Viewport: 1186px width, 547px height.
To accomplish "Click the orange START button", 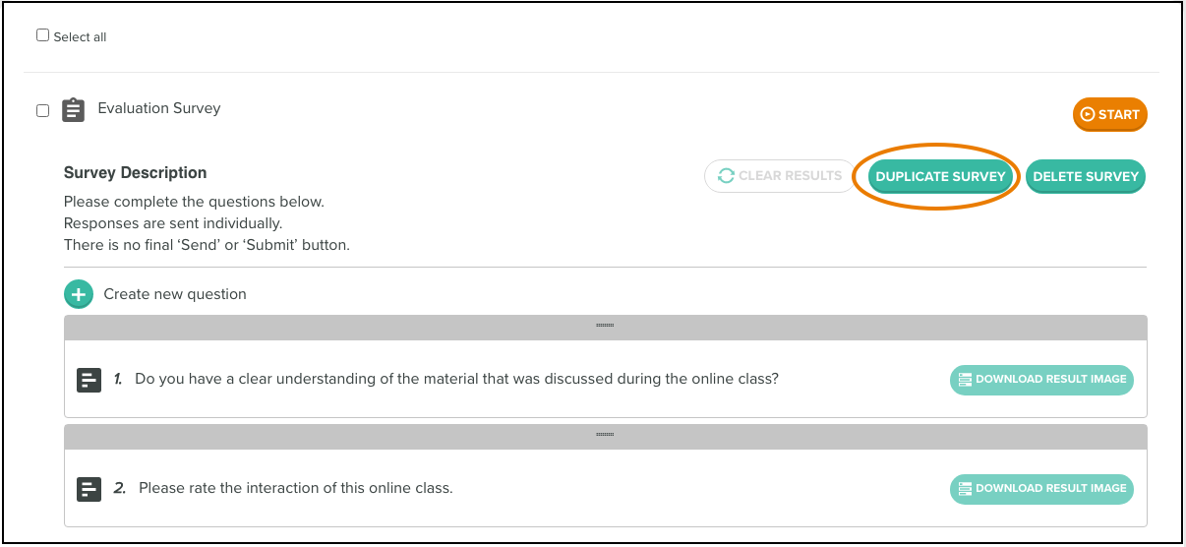I will click(x=1110, y=114).
